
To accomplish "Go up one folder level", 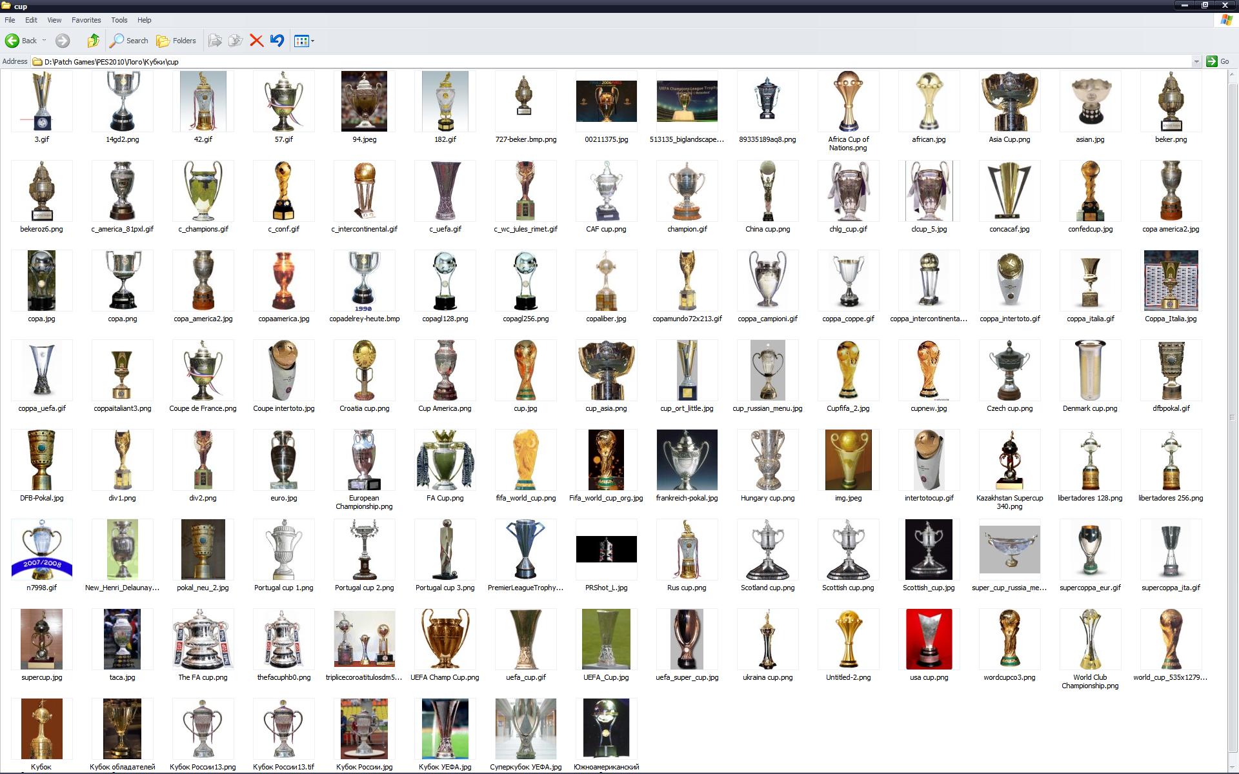I will click(94, 41).
